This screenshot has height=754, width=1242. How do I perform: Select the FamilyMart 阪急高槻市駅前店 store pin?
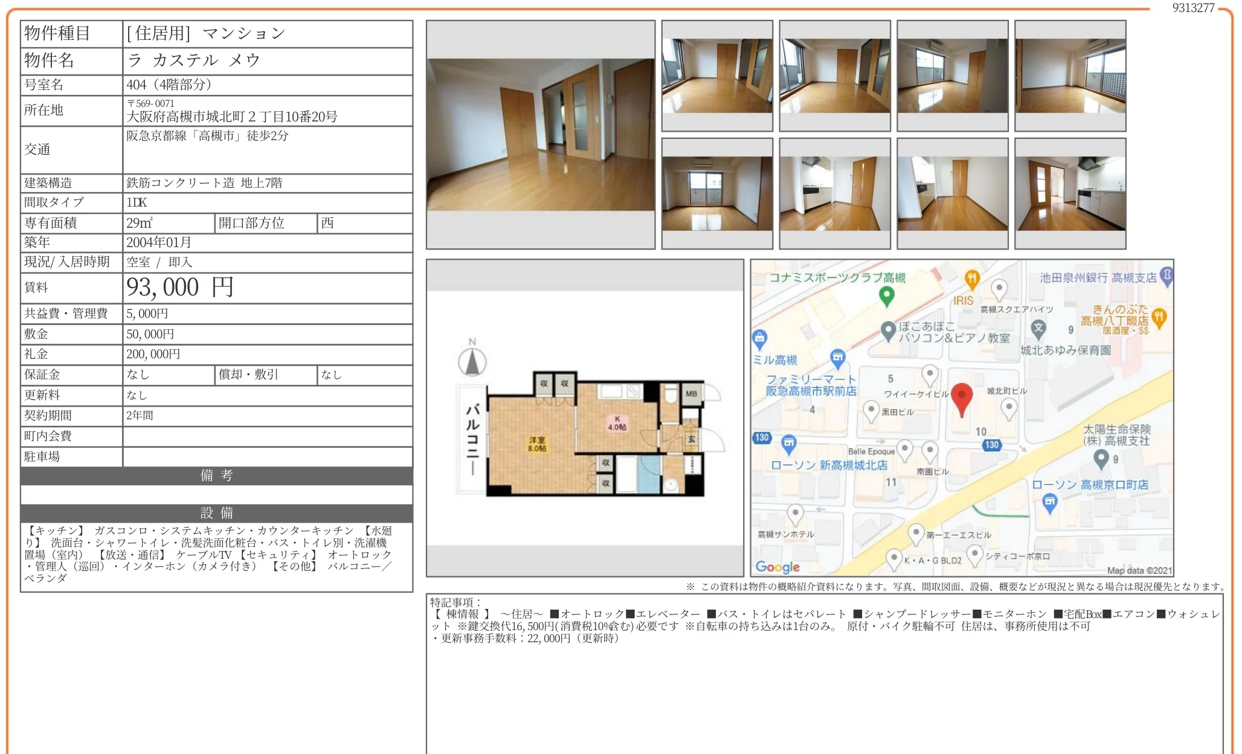837,358
